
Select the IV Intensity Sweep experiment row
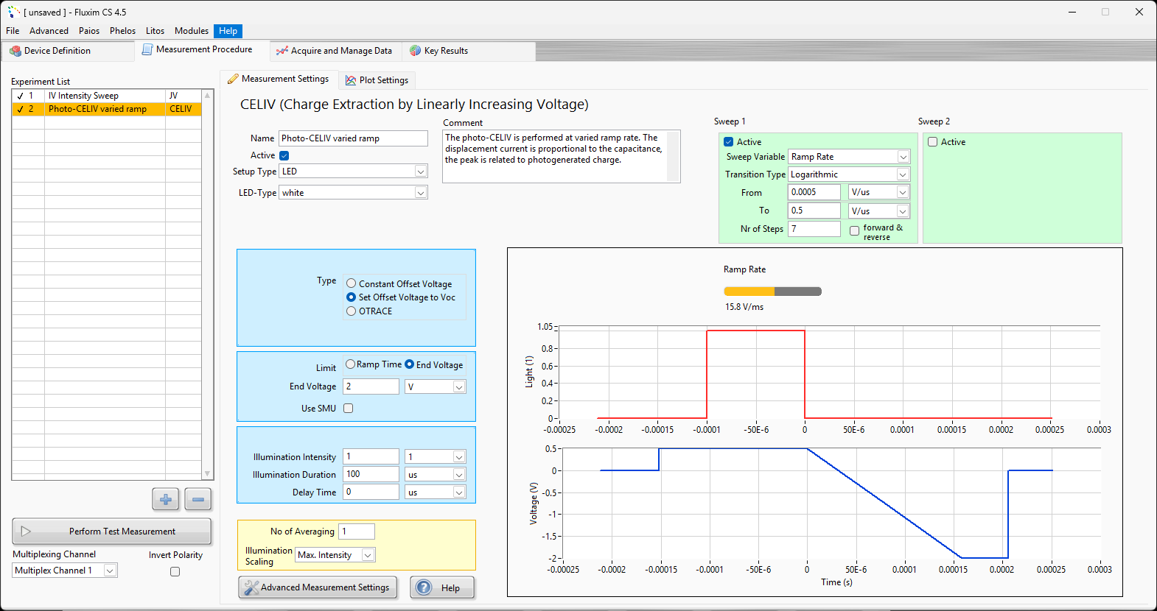coord(106,96)
